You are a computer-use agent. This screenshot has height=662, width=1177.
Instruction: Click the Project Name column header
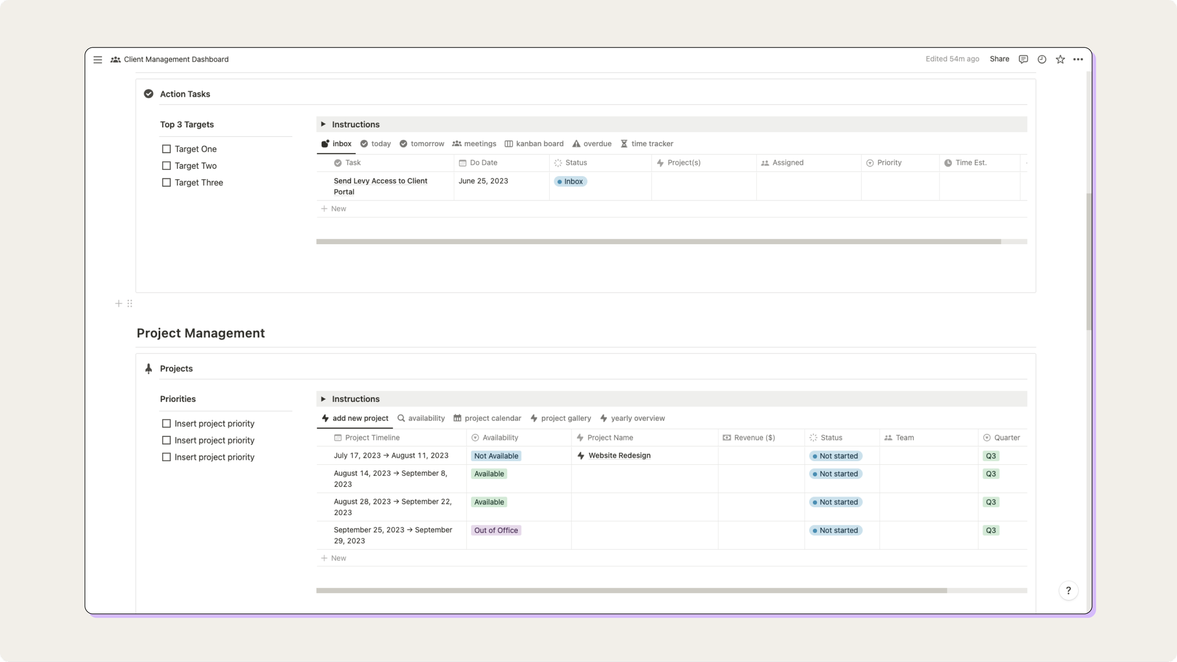tap(645, 438)
